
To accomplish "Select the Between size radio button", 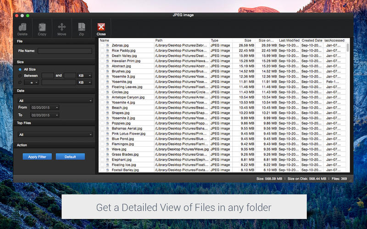I will 20,76.
